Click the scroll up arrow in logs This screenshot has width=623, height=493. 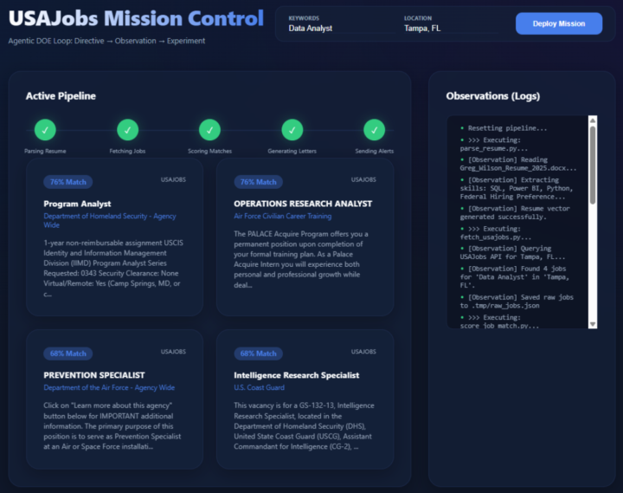(x=593, y=120)
